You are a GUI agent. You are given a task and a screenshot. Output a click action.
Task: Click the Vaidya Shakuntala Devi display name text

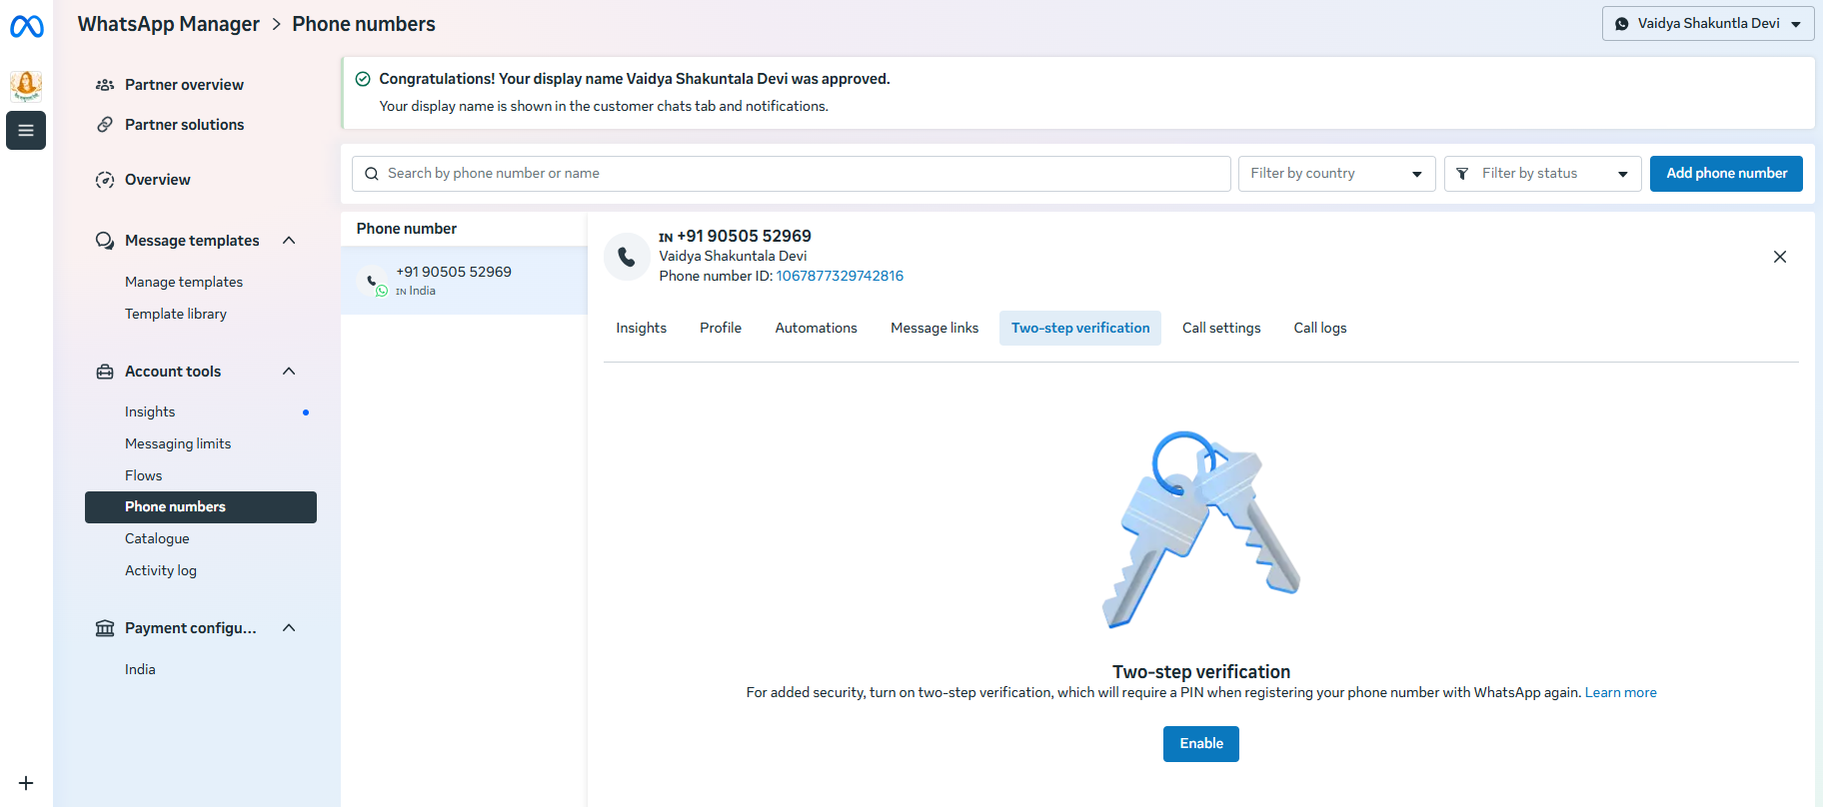coord(733,257)
